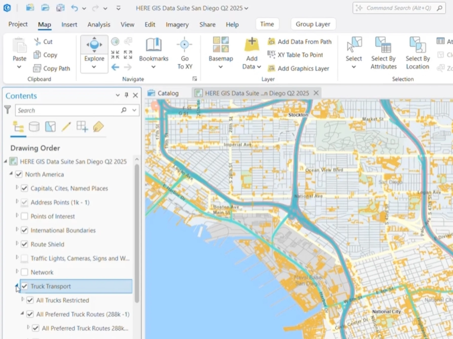
Task: Switch to the Imagery ribbon tab
Action: (177, 24)
